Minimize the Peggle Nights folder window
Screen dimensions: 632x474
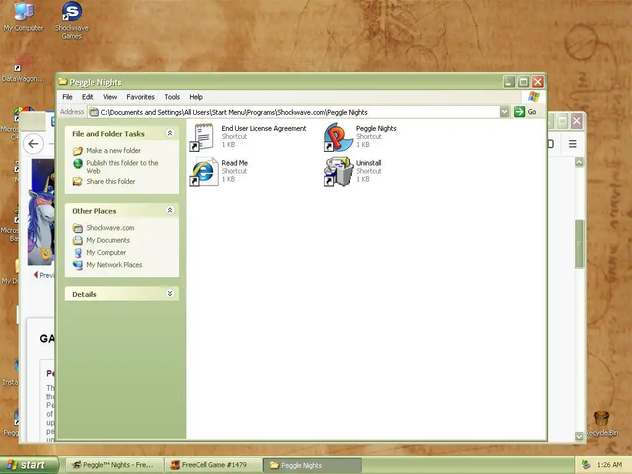click(x=509, y=82)
